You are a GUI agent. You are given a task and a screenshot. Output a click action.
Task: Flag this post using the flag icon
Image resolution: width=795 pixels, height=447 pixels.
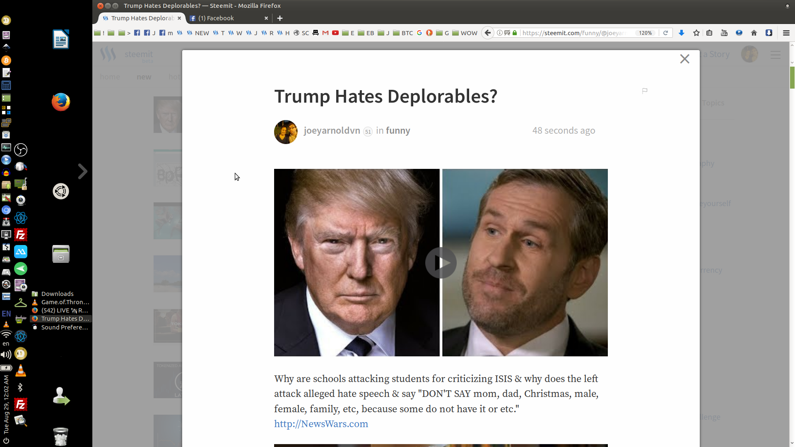point(645,91)
